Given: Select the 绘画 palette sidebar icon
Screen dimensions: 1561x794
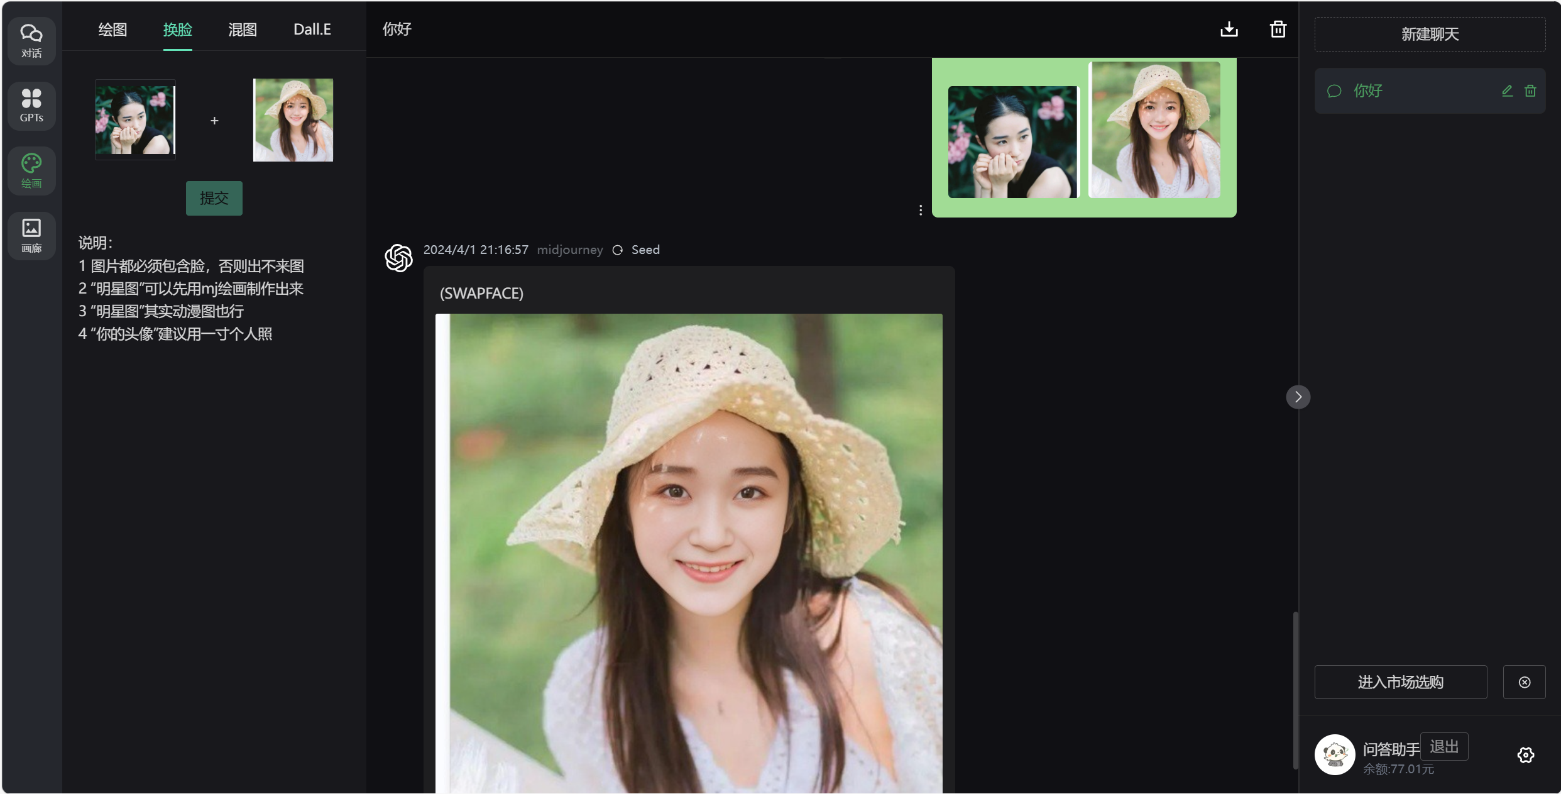Looking at the screenshot, I should point(31,170).
